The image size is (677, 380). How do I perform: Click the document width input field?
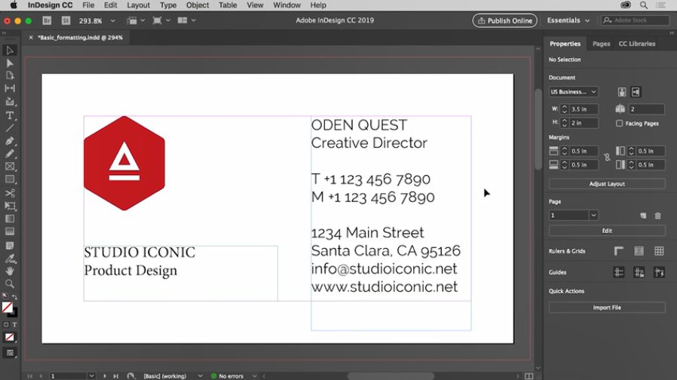584,109
